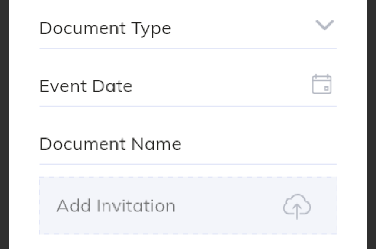This screenshot has width=376, height=249.
Task: Click the Add Invitation label text
Action: click(116, 206)
